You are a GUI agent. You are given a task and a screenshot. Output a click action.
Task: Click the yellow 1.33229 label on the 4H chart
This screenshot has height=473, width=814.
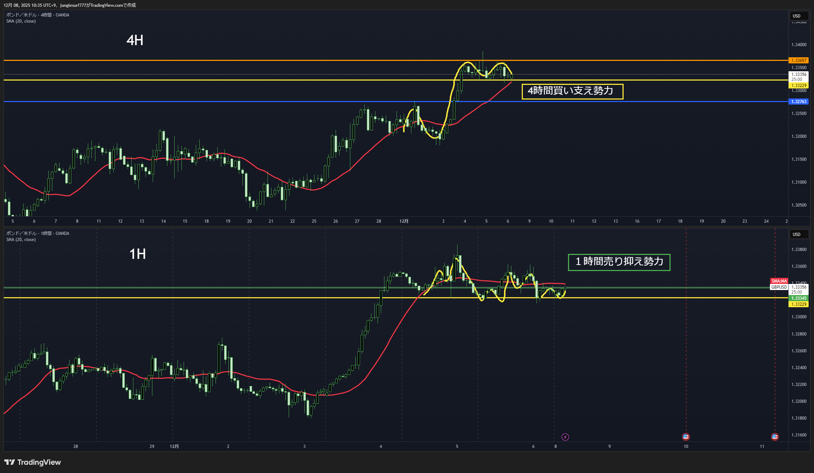coord(799,86)
